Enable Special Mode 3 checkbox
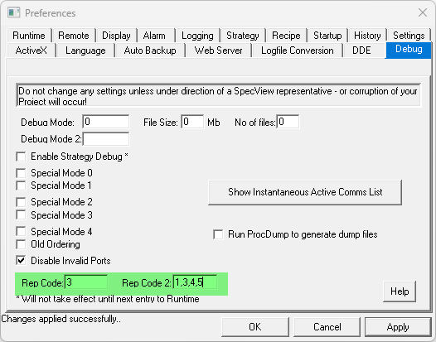Screen dimensions: 436x342 click(21, 214)
